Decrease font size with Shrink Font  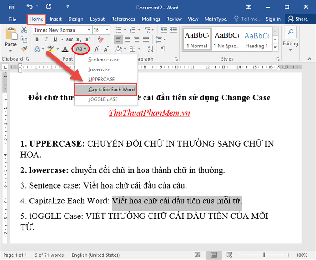(x=106, y=49)
